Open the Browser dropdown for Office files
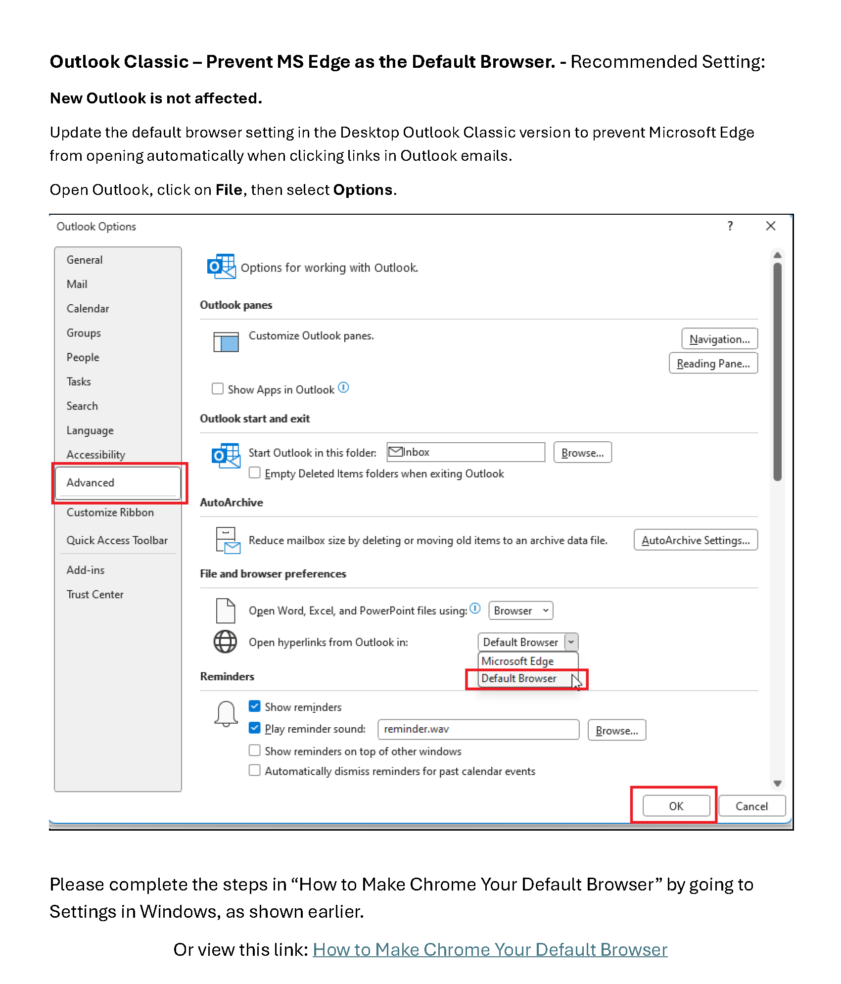The image size is (841, 984). point(520,610)
